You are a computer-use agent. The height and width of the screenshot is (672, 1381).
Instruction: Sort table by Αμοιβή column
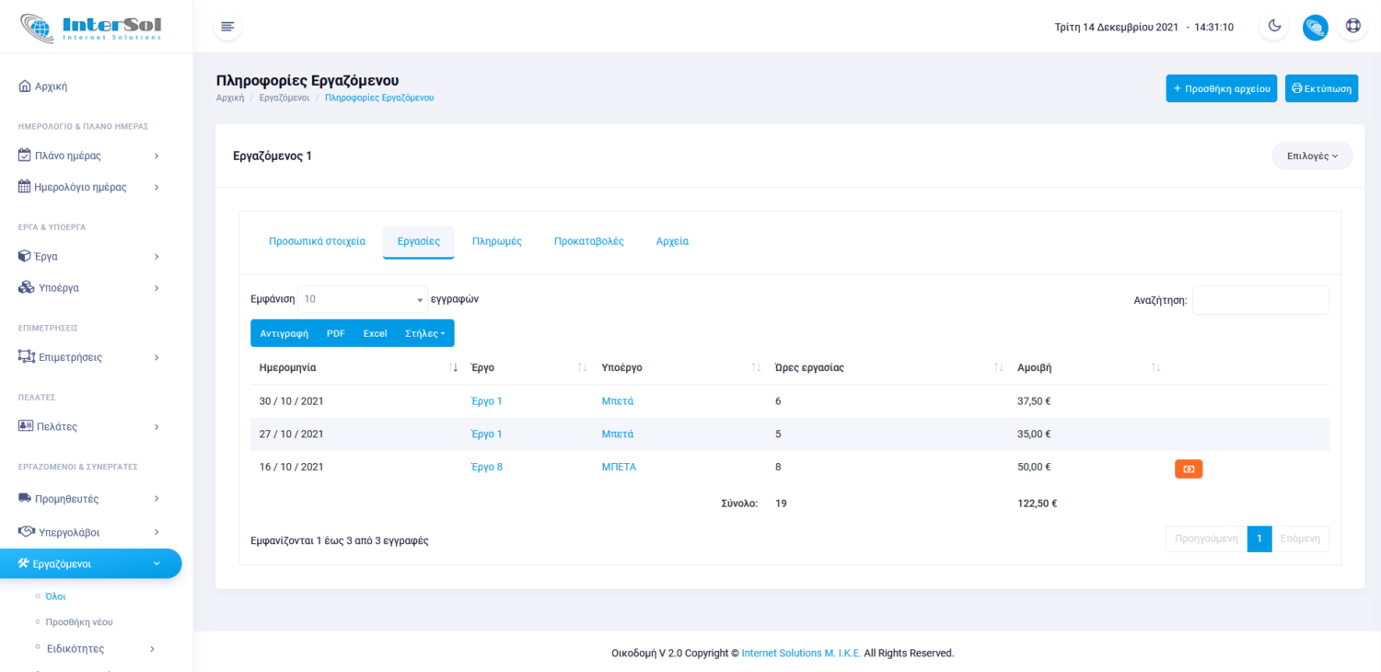1155,367
